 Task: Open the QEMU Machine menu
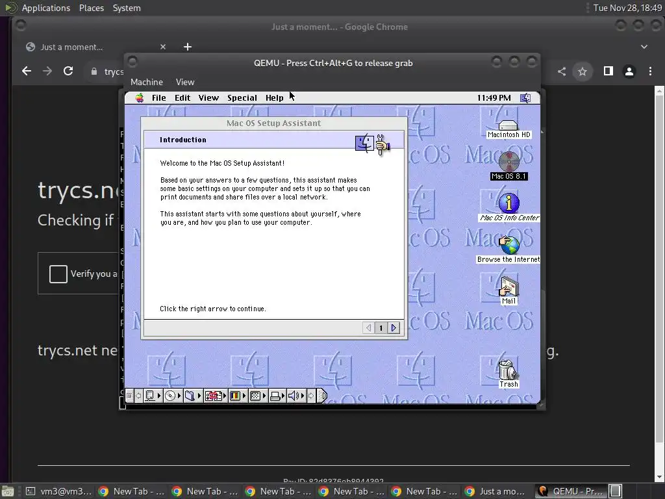click(x=146, y=82)
